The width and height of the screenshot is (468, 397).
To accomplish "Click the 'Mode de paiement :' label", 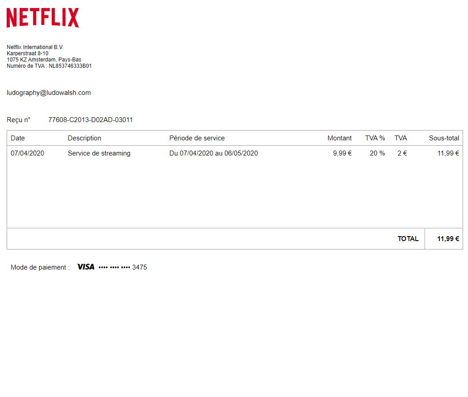I will (40, 267).
